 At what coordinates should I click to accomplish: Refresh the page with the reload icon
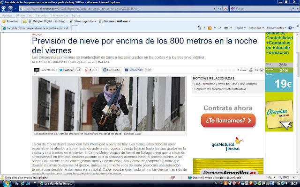(x=220, y=8)
